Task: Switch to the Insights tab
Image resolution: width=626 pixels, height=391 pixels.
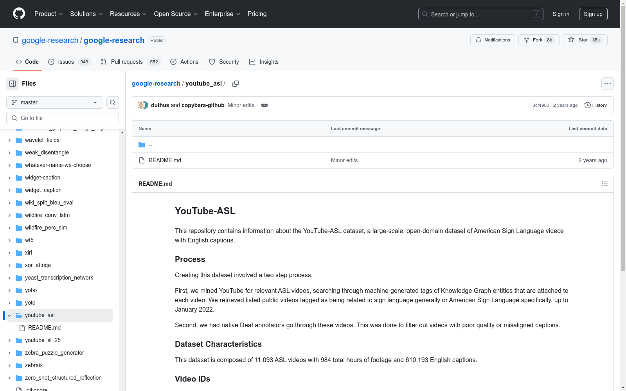Action: (264, 62)
